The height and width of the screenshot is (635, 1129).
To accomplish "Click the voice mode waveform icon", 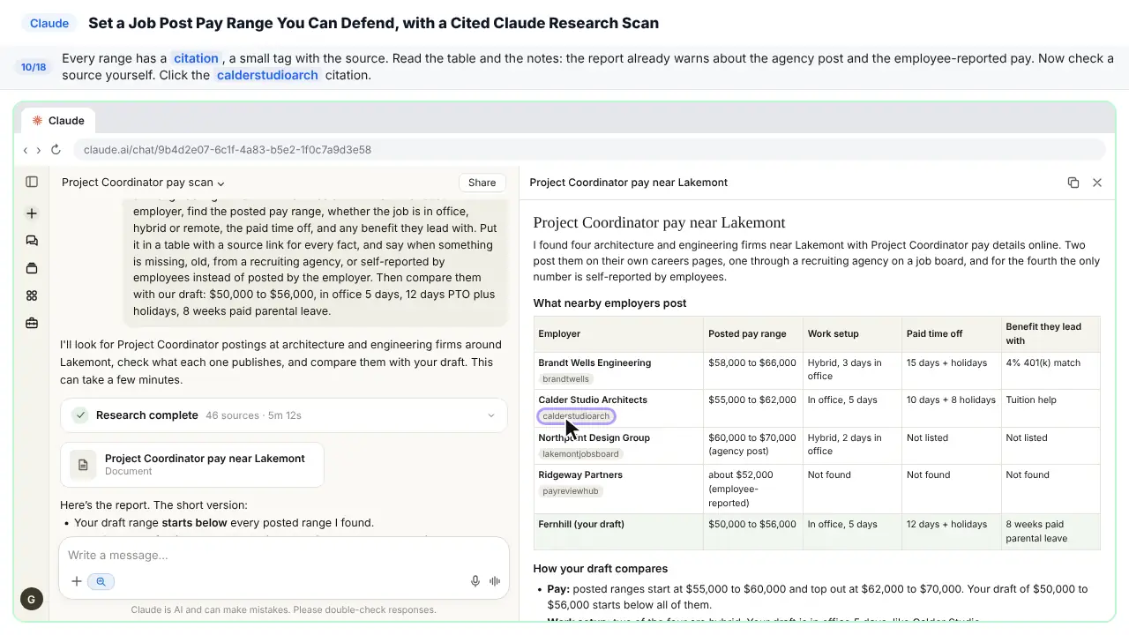I will 494,581.
